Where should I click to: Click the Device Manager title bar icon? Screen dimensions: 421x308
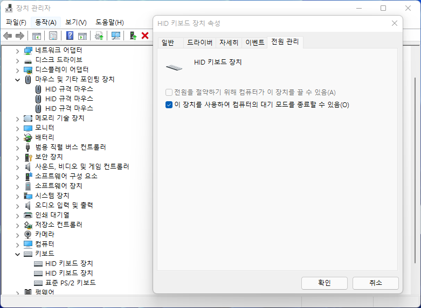pos(9,8)
